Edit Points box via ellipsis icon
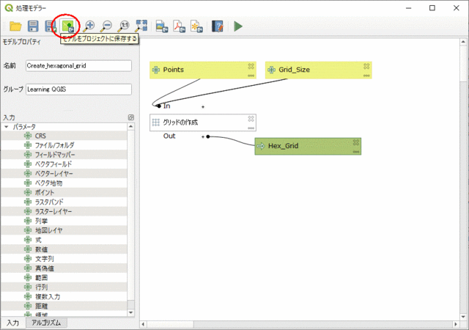This screenshot has width=469, height=330. [251, 76]
